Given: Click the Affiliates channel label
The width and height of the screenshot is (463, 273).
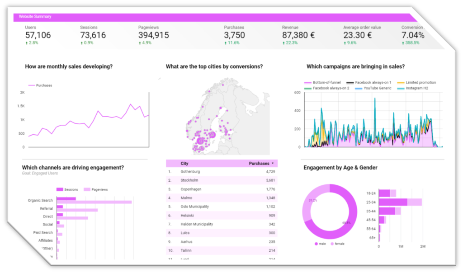Looking at the screenshot, I should coord(46,240).
